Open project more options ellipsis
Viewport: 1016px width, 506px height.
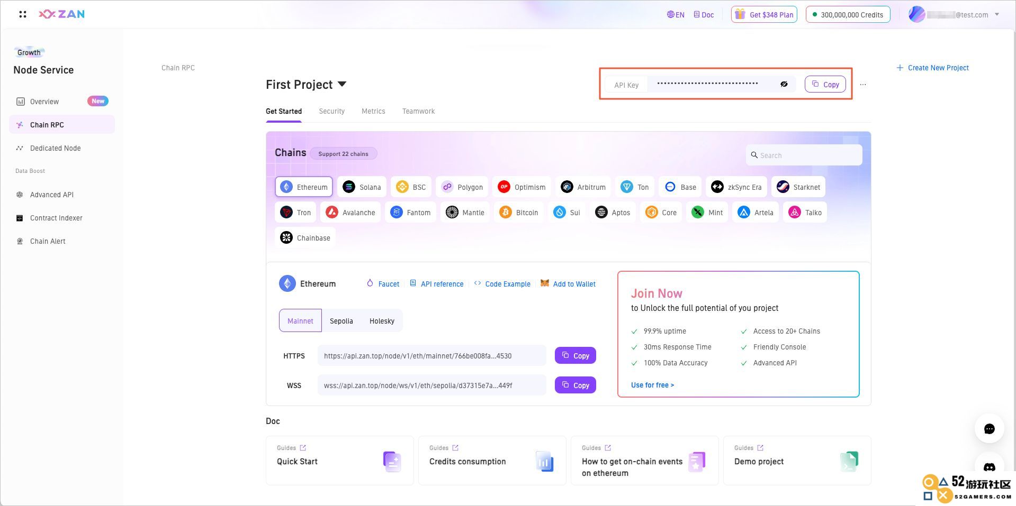pyautogui.click(x=863, y=85)
